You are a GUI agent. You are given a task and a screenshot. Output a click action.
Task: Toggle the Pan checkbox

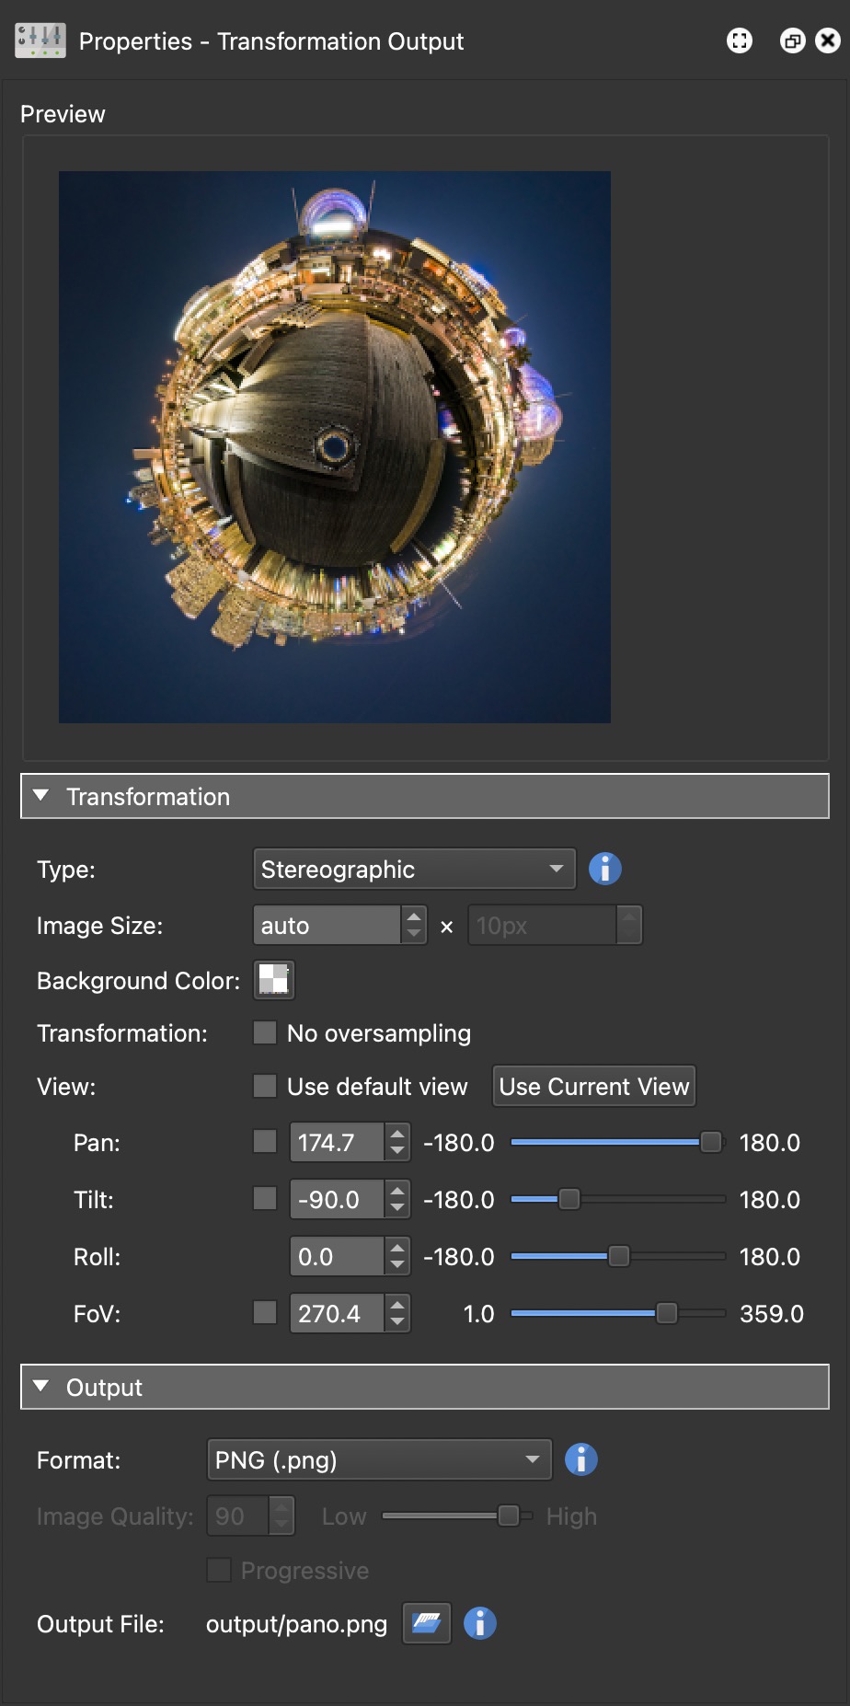point(265,1142)
